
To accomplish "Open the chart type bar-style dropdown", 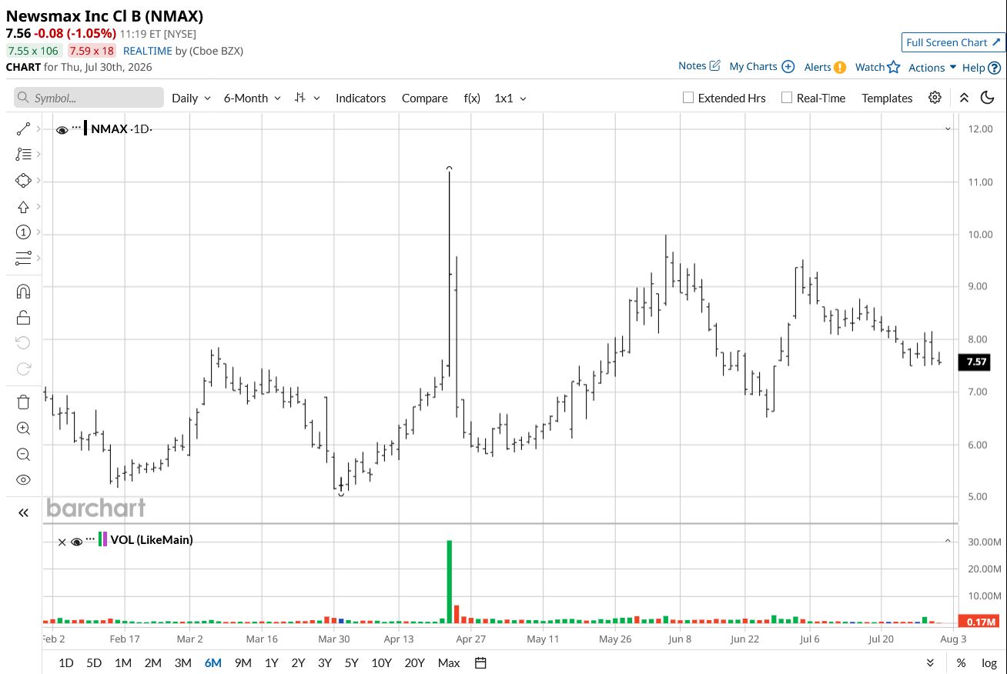I will [308, 98].
